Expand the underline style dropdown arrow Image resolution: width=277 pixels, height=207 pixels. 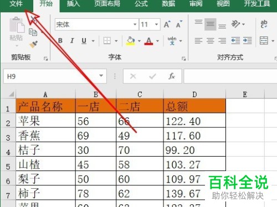pos(93,41)
